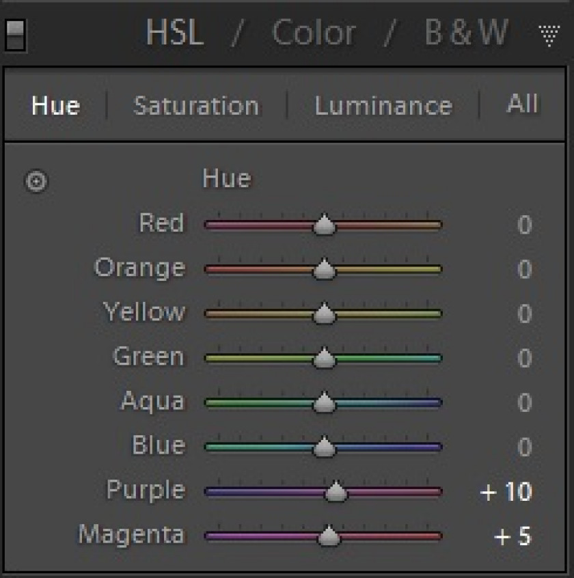Screen dimensions: 574x578
Task: Click the Magenta hue slider handle
Action: [329, 535]
